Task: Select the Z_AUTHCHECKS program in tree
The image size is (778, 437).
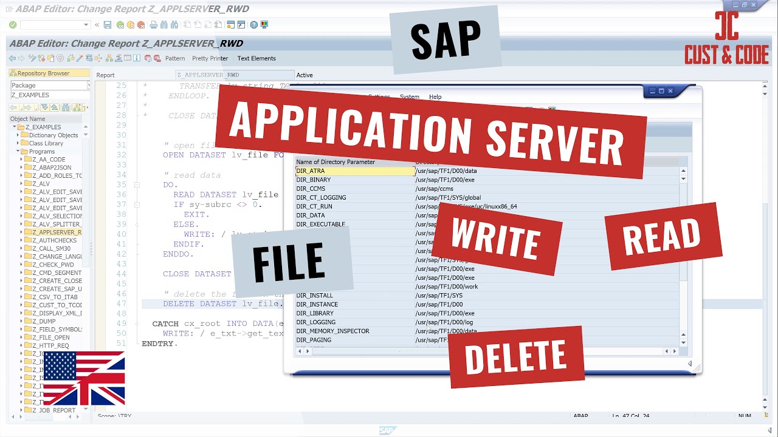Action: point(54,240)
